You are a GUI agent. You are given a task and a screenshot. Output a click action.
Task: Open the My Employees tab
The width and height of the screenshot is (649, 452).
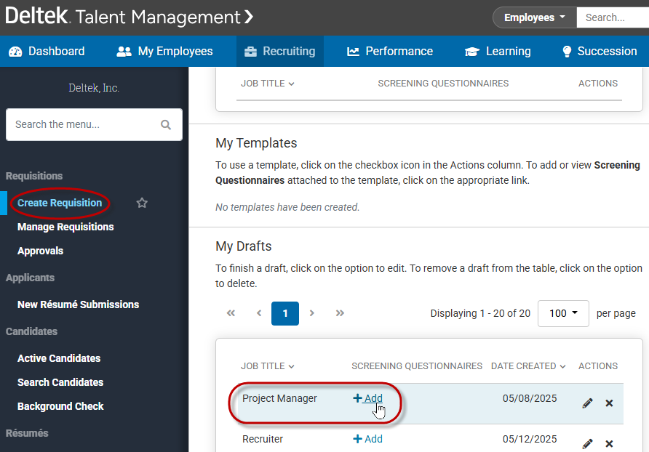pyautogui.click(x=164, y=52)
